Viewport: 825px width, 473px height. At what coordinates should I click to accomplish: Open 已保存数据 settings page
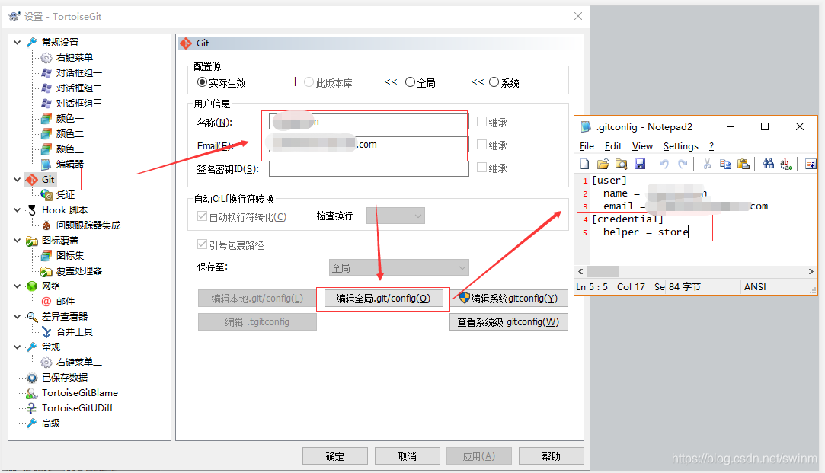tap(65, 377)
